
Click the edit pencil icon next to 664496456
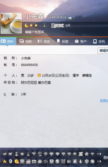[x=70, y=18]
